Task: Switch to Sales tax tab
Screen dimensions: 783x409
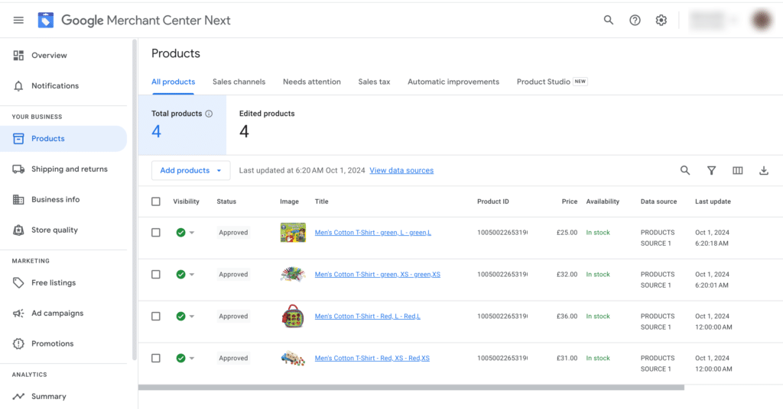Action: (x=374, y=82)
